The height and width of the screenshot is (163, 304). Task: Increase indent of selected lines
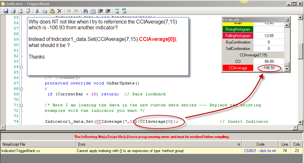click(108, 11)
